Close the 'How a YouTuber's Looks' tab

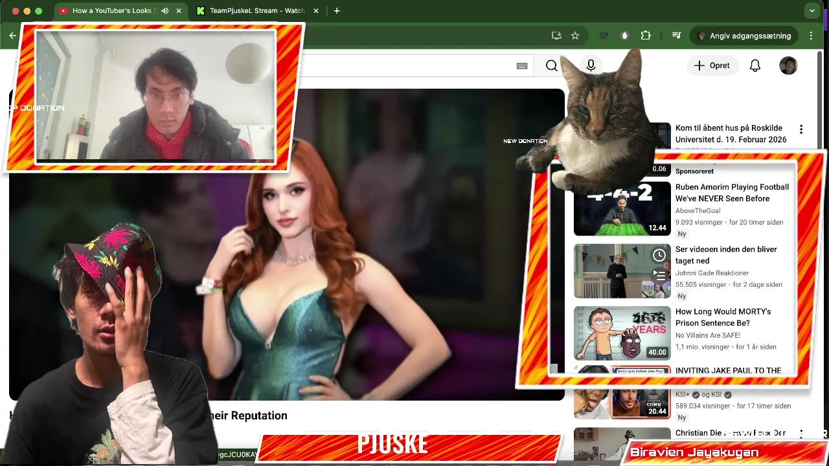(x=179, y=11)
